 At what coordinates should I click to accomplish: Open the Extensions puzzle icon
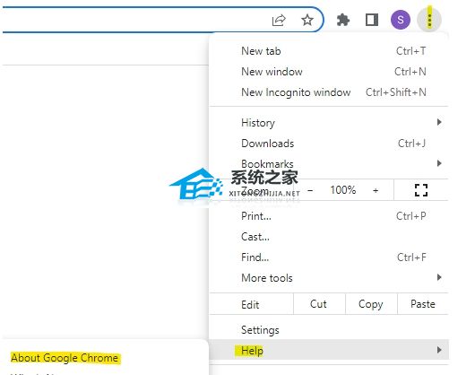[x=343, y=20]
